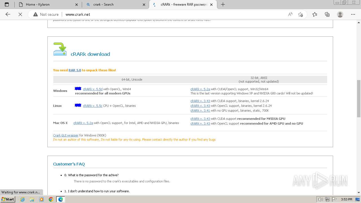Launch Google Chrome from taskbar
This screenshot has height=203, width=361.
click(x=51, y=199)
